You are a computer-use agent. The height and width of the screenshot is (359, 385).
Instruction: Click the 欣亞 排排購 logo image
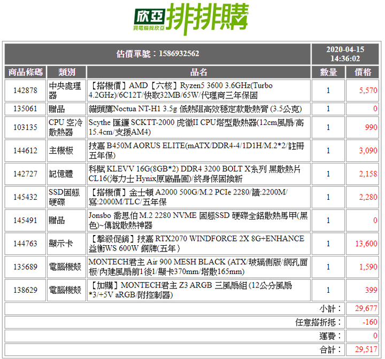(x=191, y=19)
